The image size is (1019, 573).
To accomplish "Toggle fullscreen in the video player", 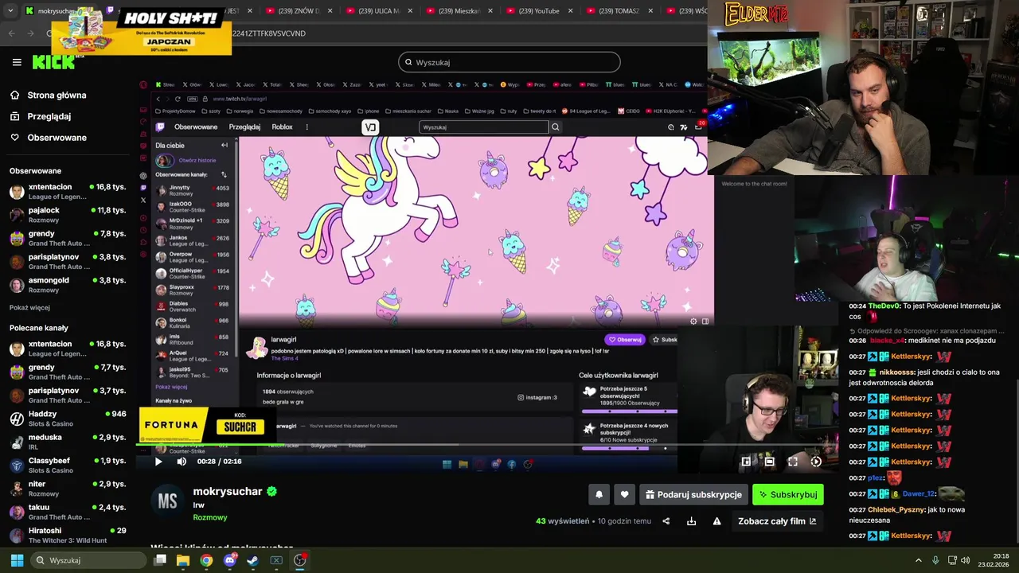I will click(793, 462).
